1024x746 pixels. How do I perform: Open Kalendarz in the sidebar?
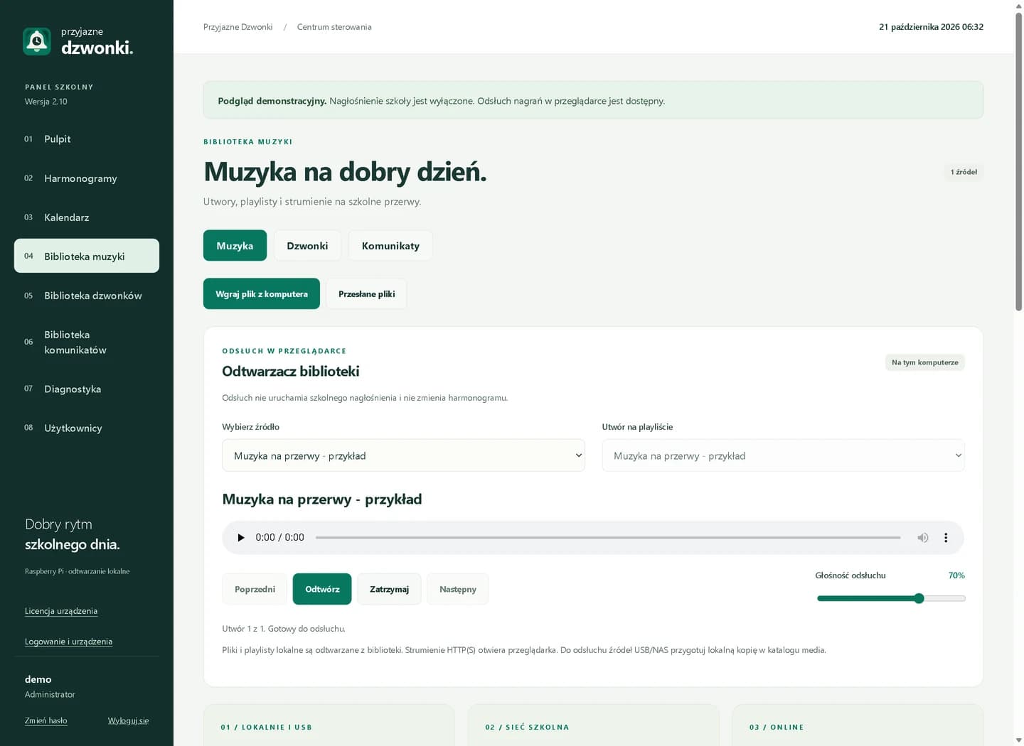click(x=87, y=217)
